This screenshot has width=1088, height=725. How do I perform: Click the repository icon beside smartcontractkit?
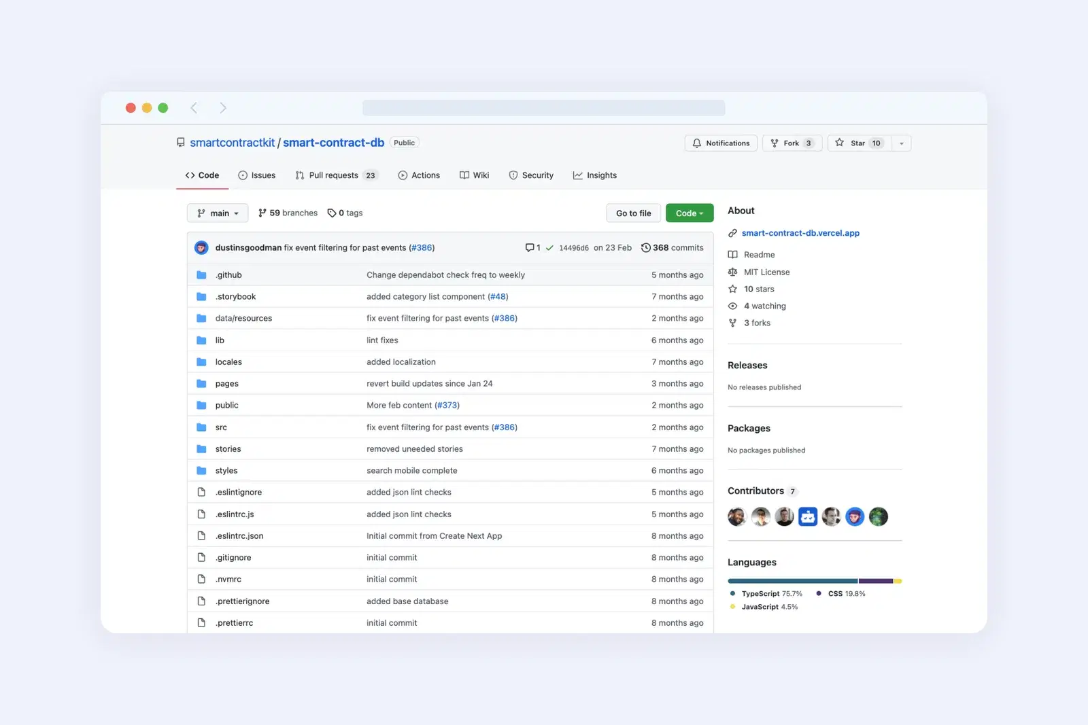click(181, 143)
